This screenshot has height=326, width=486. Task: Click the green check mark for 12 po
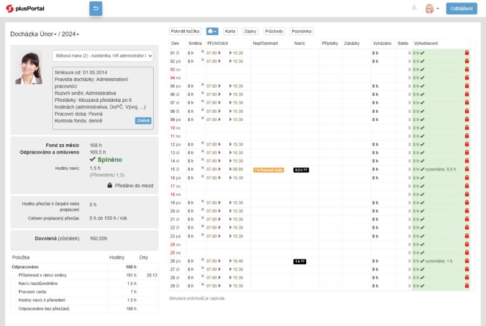pos(422,144)
